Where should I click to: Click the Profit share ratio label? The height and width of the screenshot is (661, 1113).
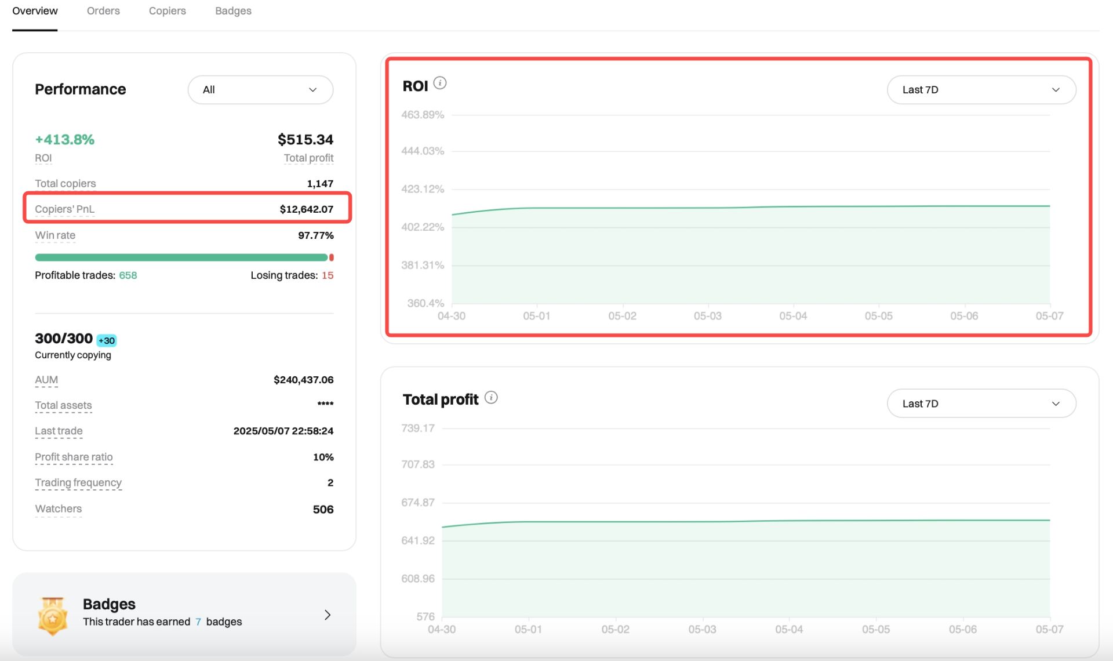point(74,457)
